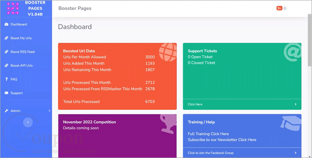
Task: Click Urls Remaining This Month value 1807
Action: point(150,70)
